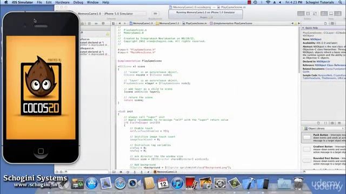Viewport: 346px width, 194px height.
Task: Show File Template library icon
Action: 318,123
